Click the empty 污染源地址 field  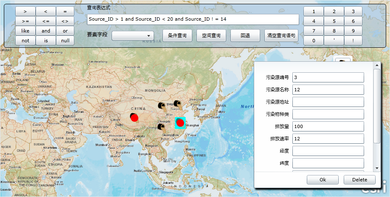coord(328,102)
